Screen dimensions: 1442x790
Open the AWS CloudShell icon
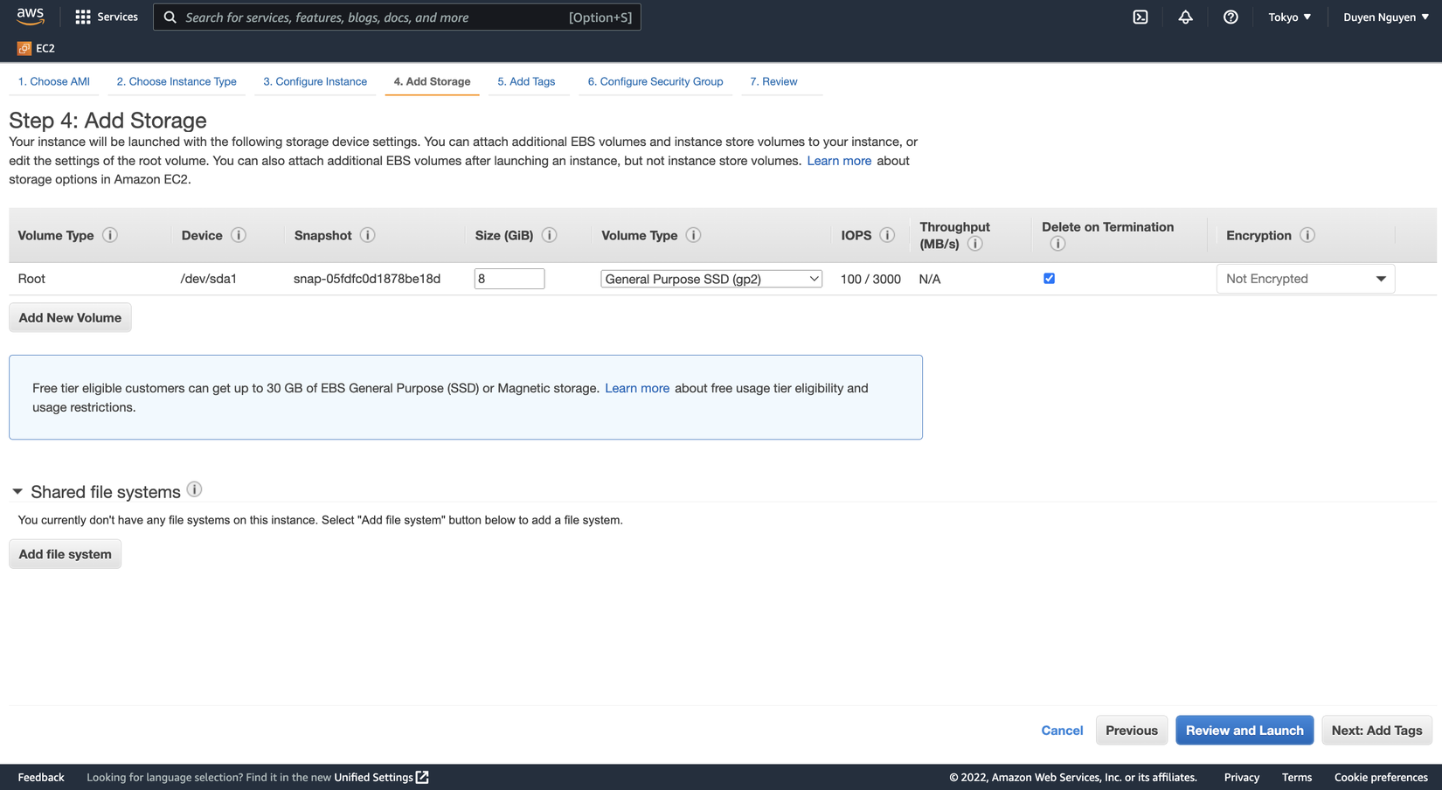click(x=1140, y=17)
